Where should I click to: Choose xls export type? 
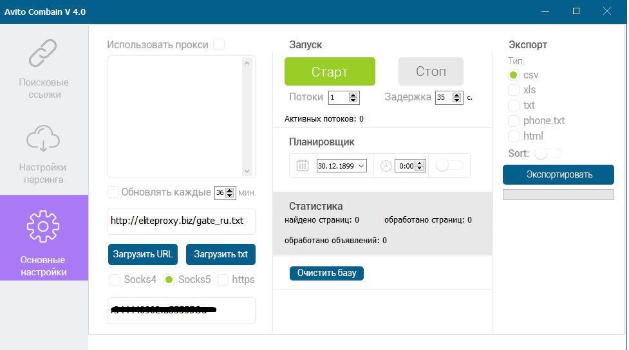[514, 90]
